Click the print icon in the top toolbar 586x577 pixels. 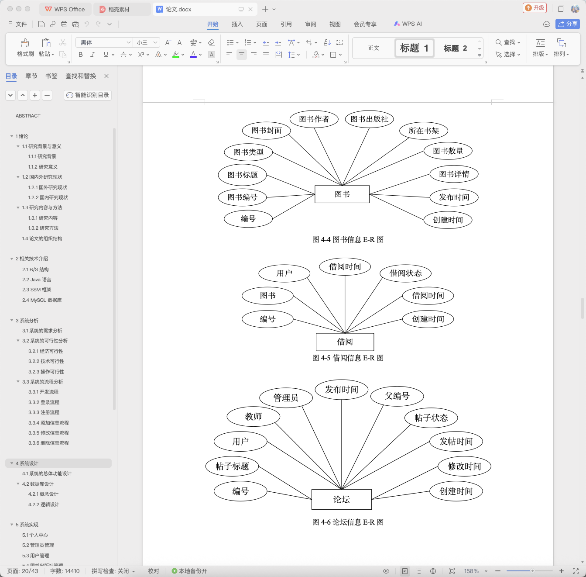pos(64,24)
